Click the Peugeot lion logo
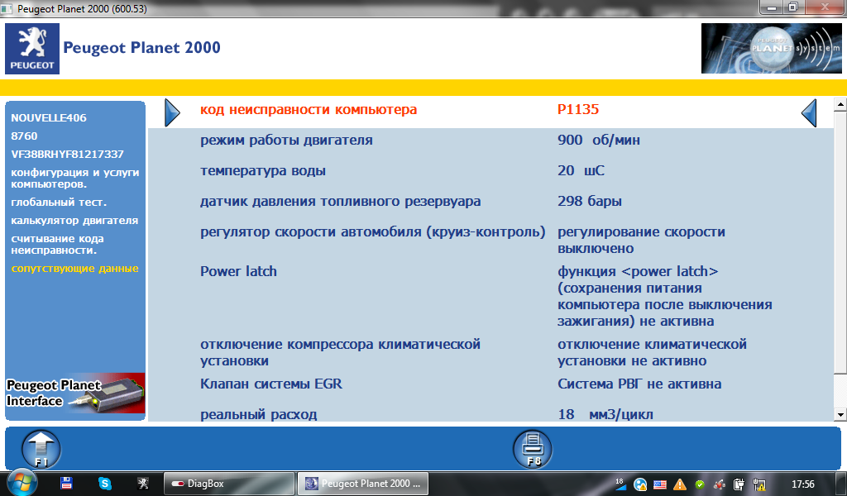Screen dimensions: 847x496 point(32,49)
